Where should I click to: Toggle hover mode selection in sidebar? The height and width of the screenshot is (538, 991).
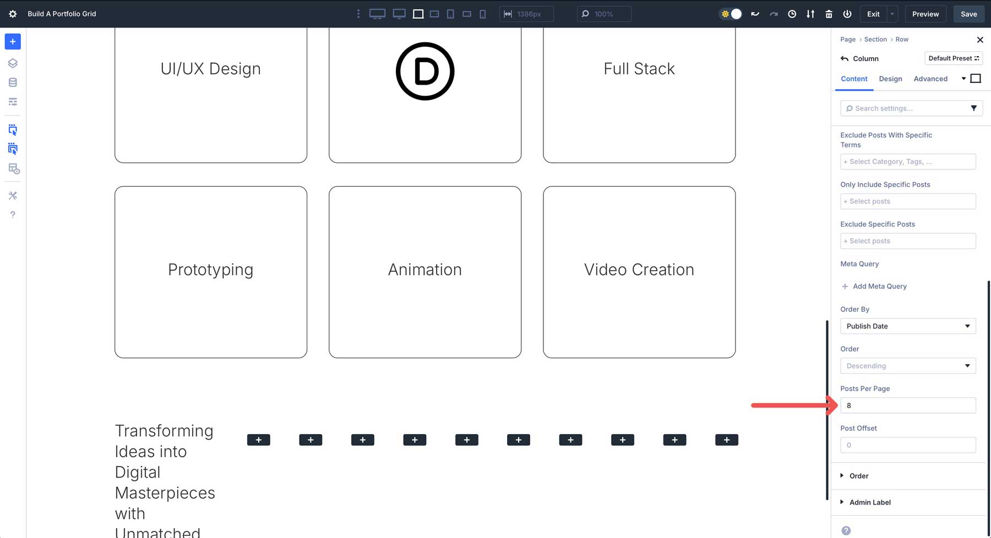[13, 149]
